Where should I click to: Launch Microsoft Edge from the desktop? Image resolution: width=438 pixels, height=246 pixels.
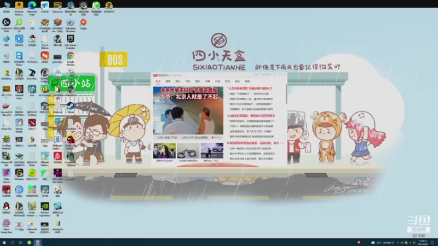32,5
